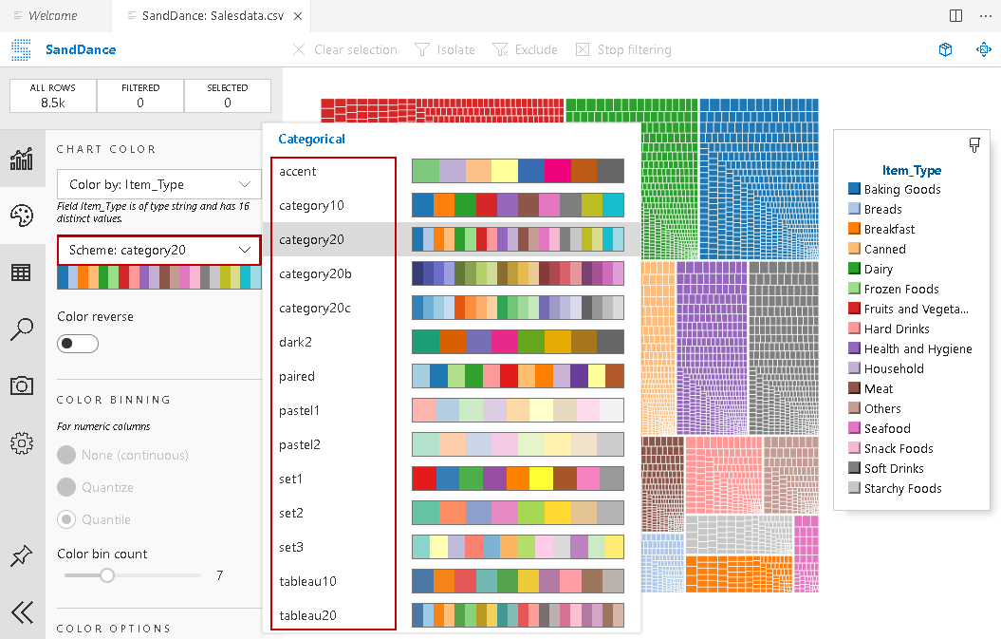Click Dairy in the legend
The height and width of the screenshot is (639, 1001).
point(871,269)
